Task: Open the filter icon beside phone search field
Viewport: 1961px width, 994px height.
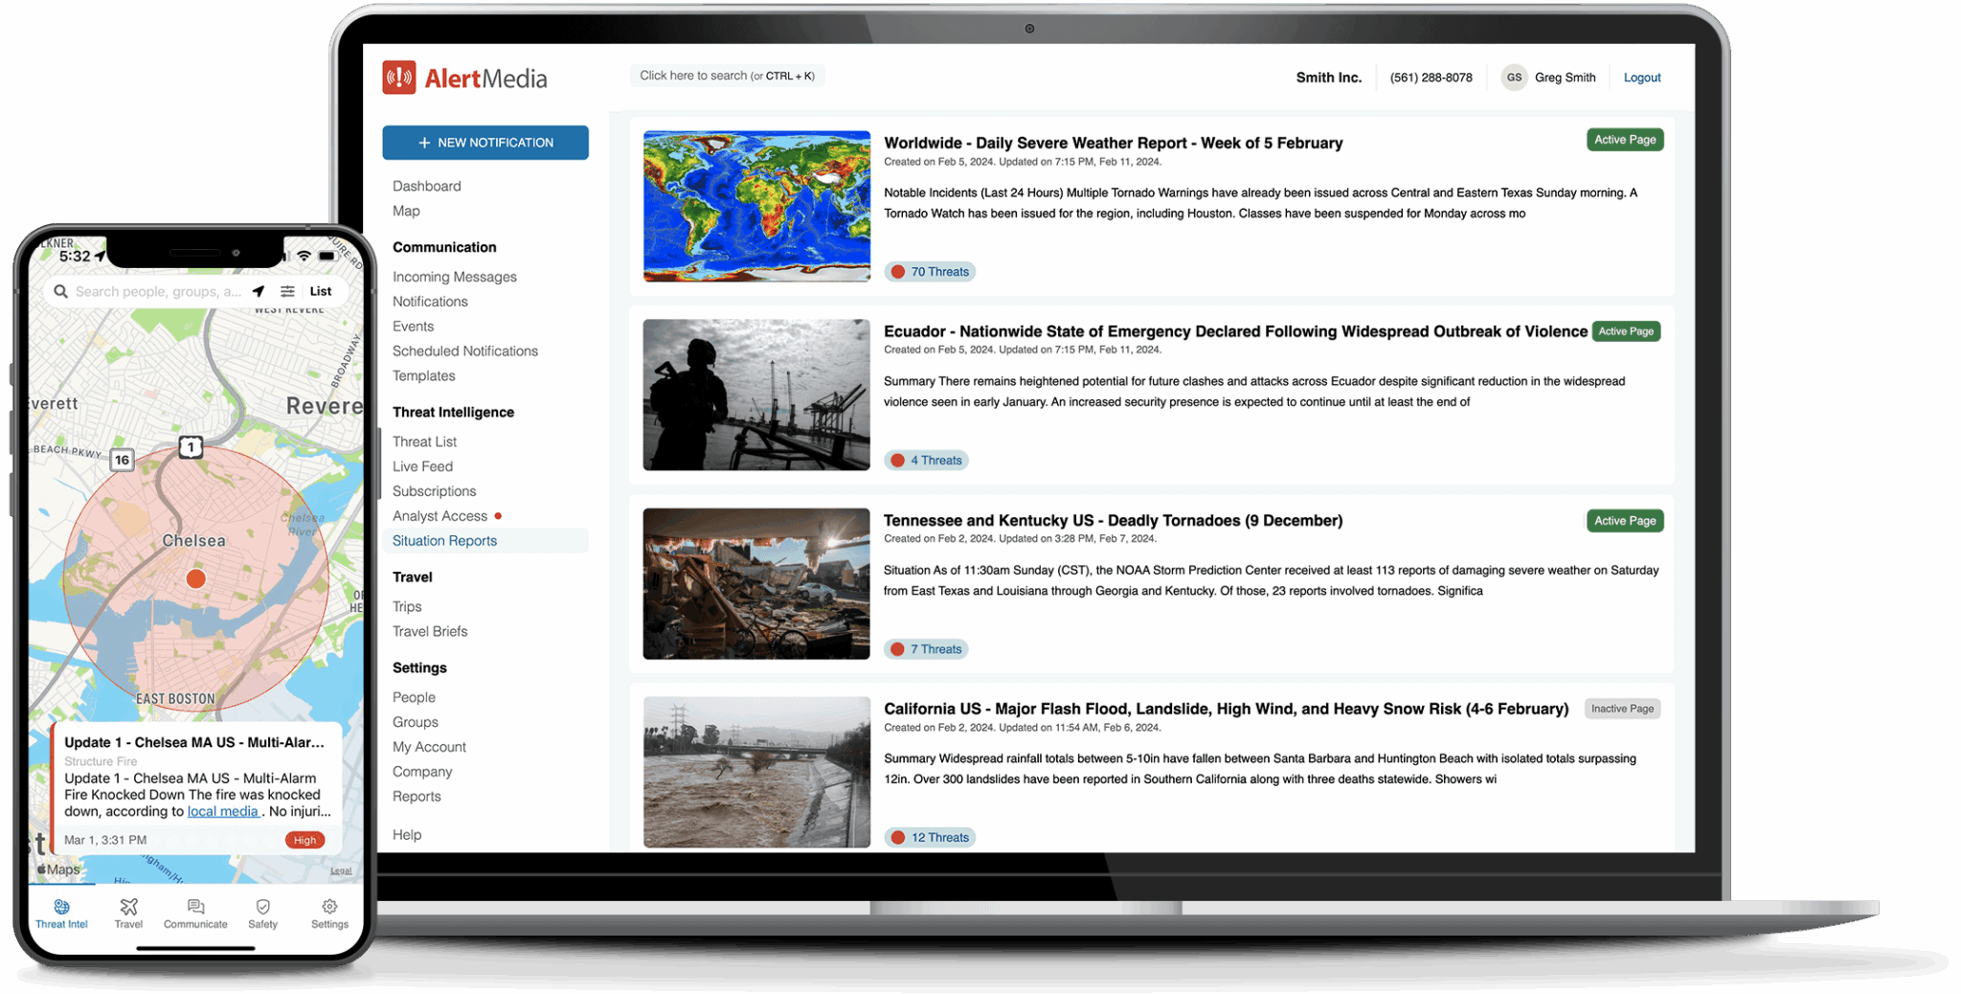Action: point(287,291)
